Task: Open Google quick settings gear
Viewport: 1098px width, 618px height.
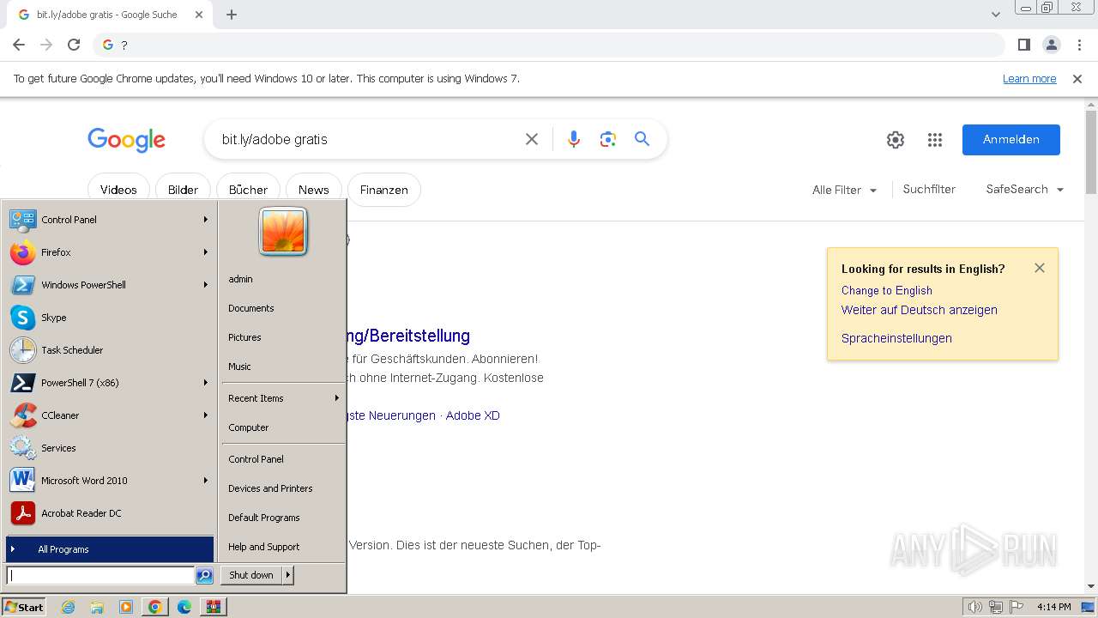Action: tap(896, 140)
